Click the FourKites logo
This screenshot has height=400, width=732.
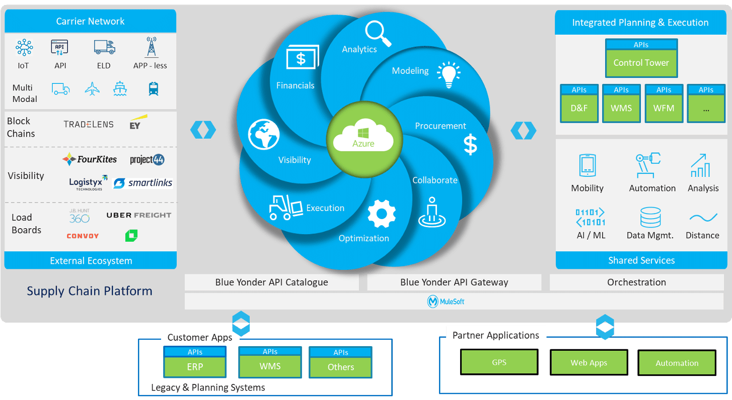click(90, 159)
